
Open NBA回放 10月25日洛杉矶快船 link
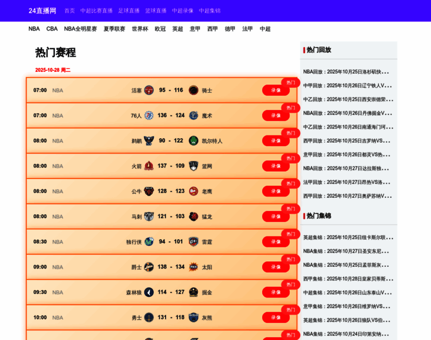click(346, 72)
